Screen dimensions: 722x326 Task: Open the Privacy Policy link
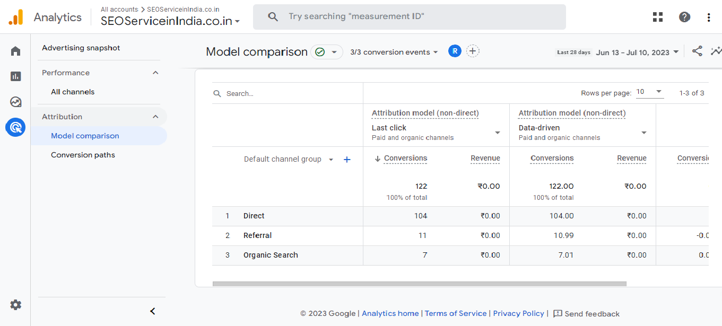[x=518, y=313]
